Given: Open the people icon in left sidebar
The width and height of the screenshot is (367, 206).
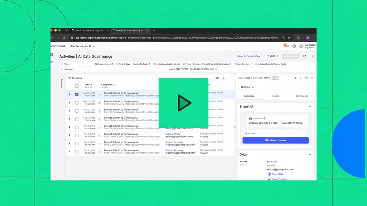Looking at the screenshot, I should point(52,62).
